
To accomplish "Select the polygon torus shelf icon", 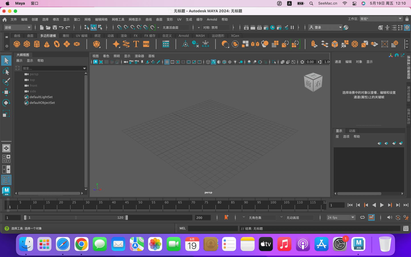I will pos(57,44).
